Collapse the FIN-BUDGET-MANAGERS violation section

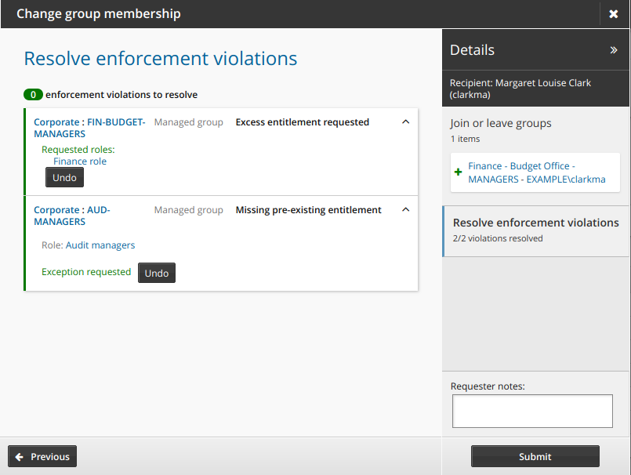405,122
